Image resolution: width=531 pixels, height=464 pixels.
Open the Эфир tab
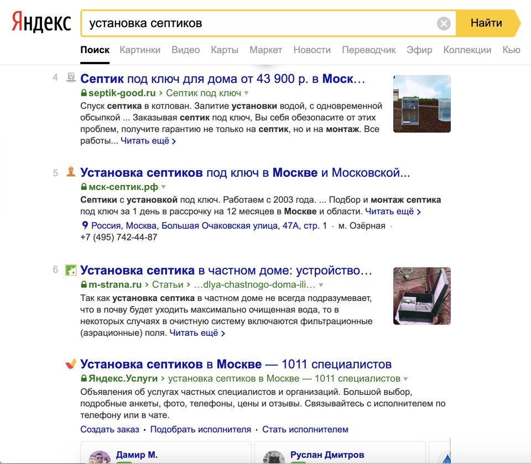click(x=419, y=50)
